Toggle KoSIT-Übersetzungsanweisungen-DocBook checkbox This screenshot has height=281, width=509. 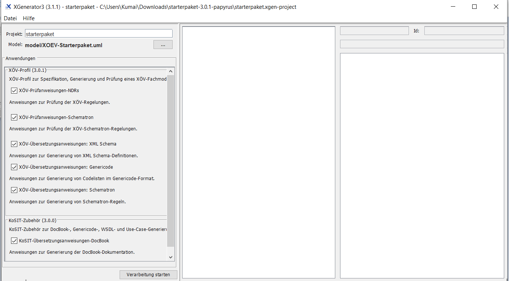pyautogui.click(x=14, y=241)
